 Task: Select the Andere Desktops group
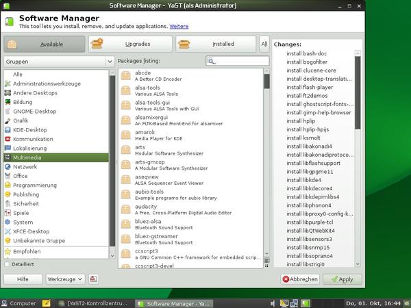56,93
